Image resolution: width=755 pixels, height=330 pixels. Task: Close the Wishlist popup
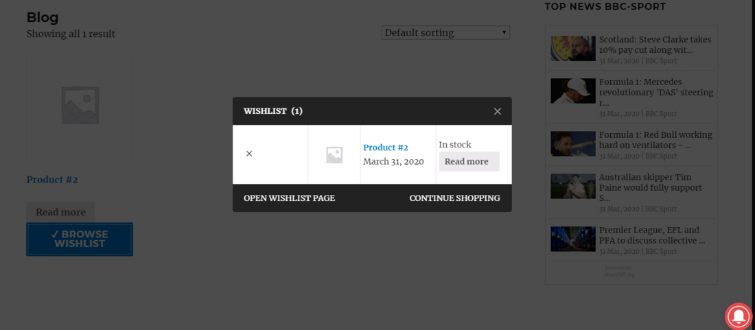coord(498,111)
